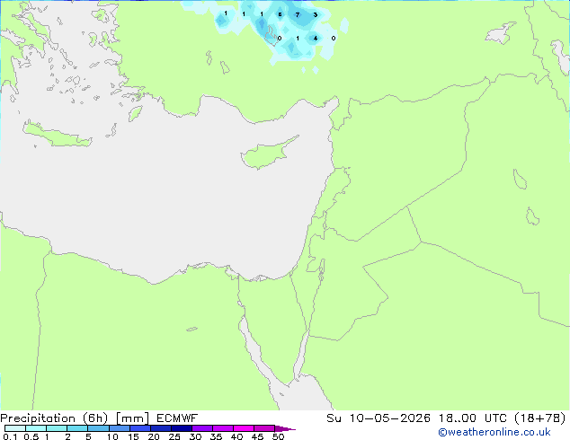
Task: Click the palest 0.1 to 0.5 legend swatch
Action: click(15, 428)
